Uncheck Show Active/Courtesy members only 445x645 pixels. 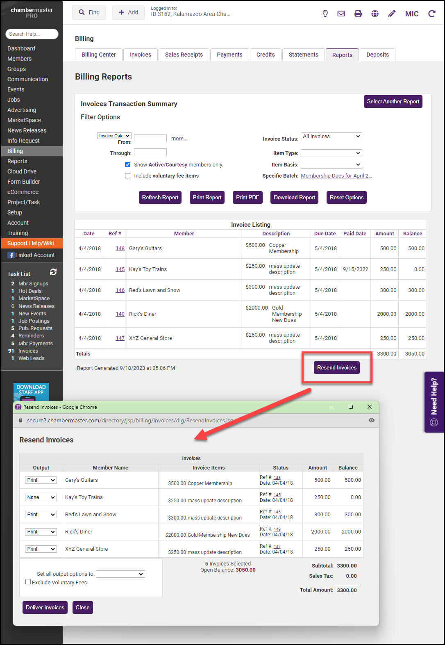(x=128, y=164)
